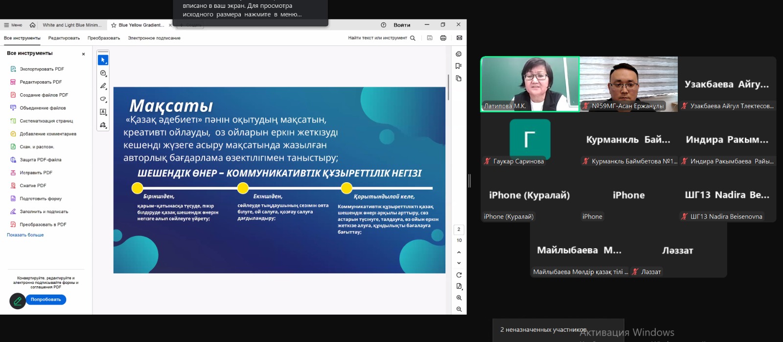Select the arrow selection tool
Screen dimensions: 783x342
tap(103, 60)
